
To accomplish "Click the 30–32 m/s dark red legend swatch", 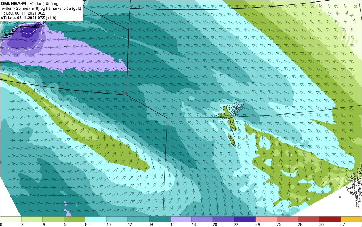I will click(x=330, y=219).
